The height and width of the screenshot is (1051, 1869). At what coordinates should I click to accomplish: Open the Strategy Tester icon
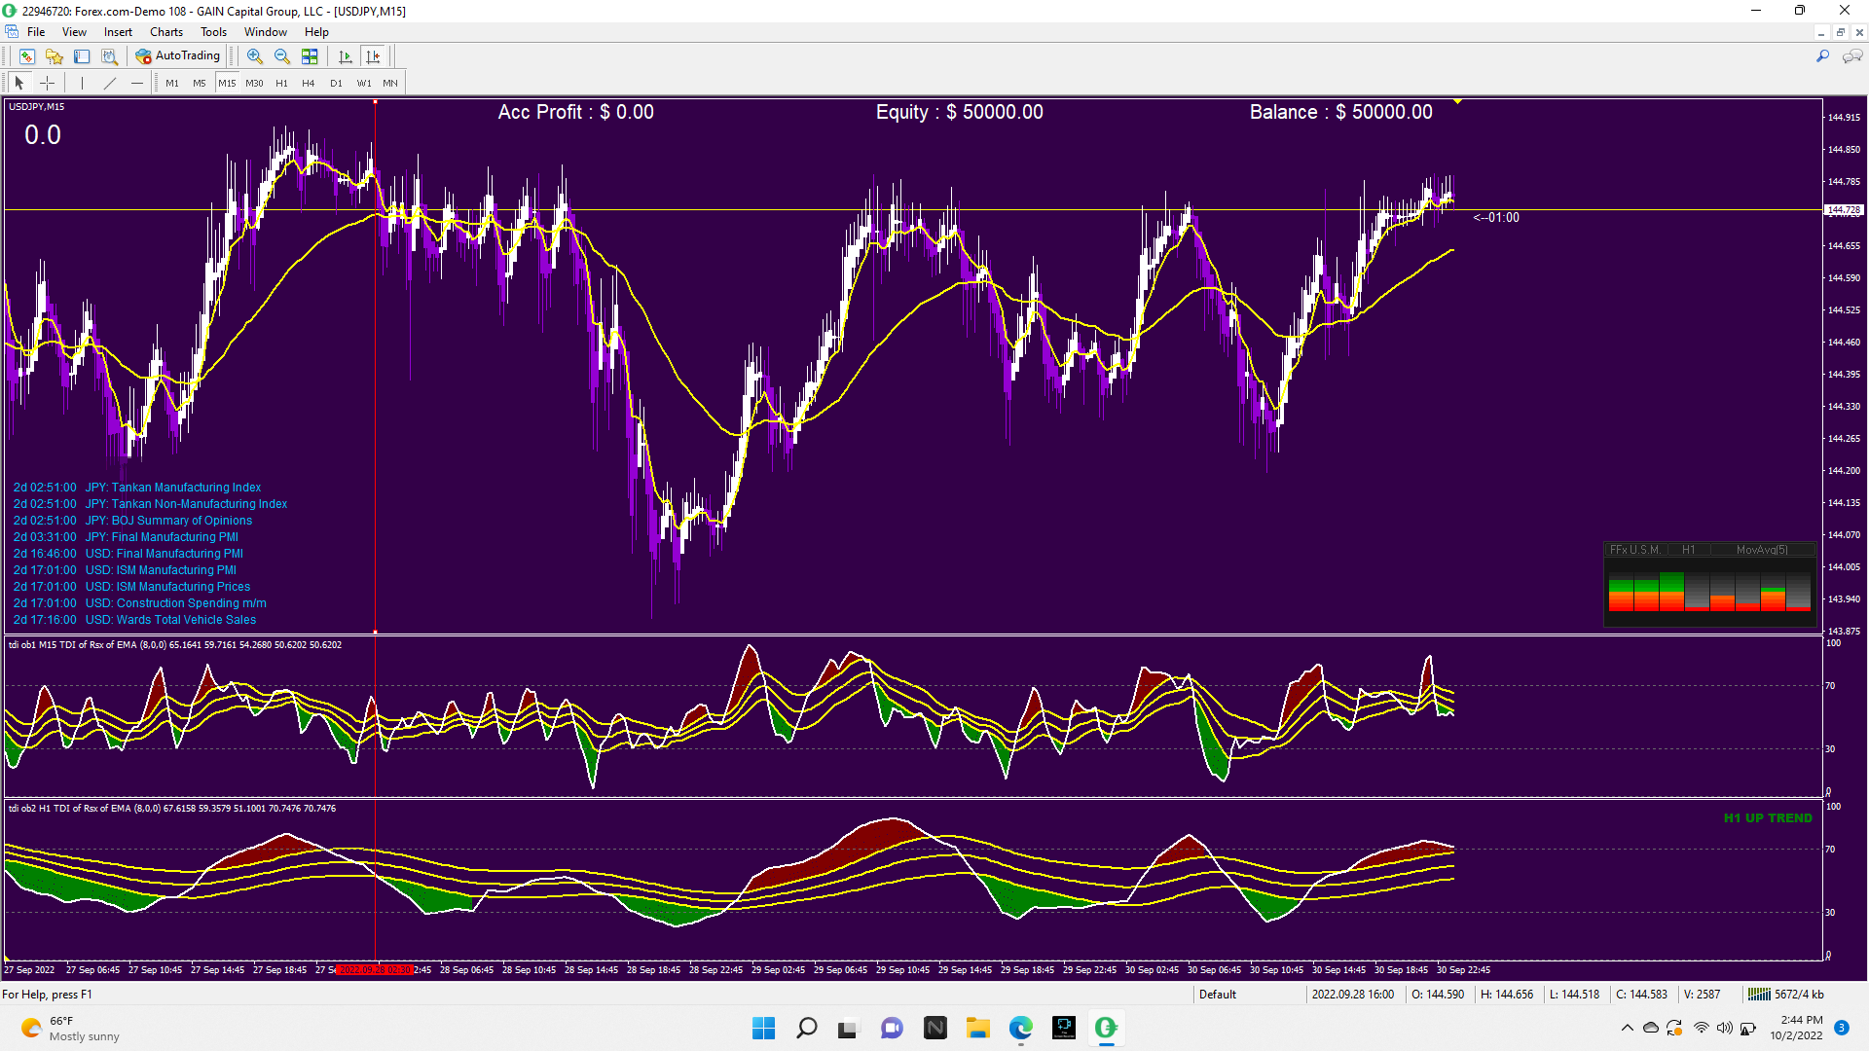point(110,56)
